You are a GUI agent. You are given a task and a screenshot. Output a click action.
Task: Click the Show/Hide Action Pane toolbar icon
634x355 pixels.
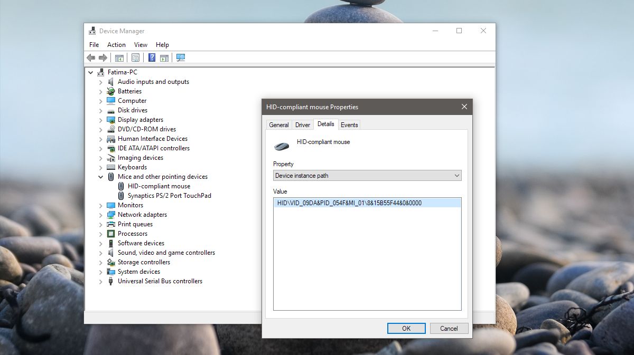(x=164, y=57)
